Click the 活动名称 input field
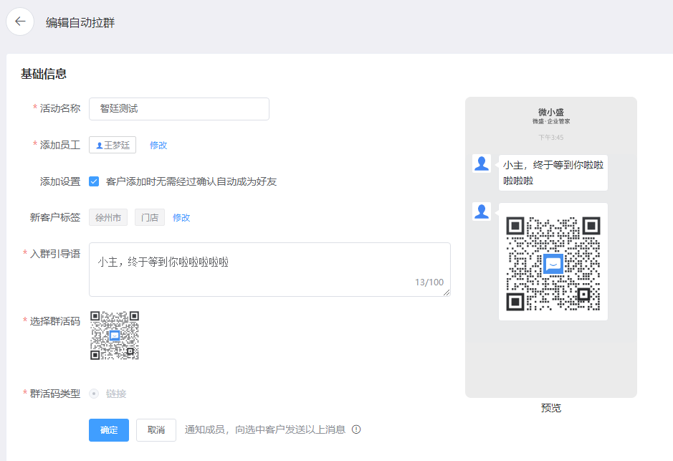The image size is (673, 461). pos(179,109)
